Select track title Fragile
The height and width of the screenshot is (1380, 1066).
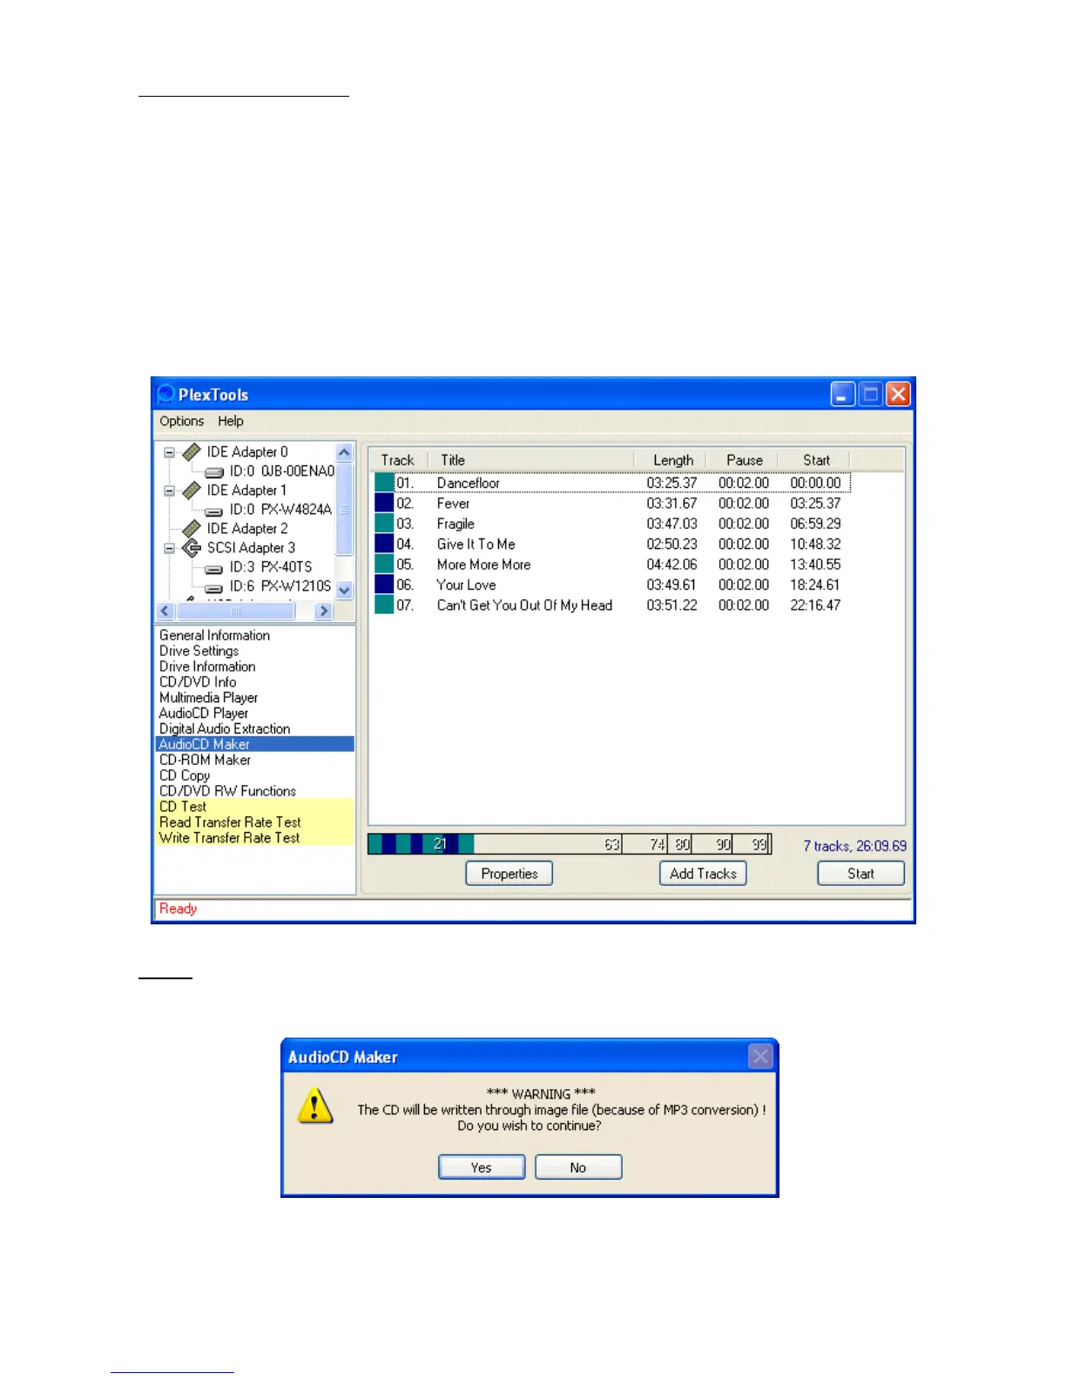point(455,524)
